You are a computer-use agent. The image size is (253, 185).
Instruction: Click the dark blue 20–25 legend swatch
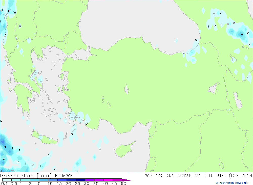tap(71, 180)
